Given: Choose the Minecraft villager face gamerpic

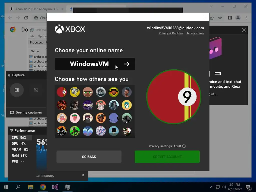Looking at the screenshot, I should (88, 92).
